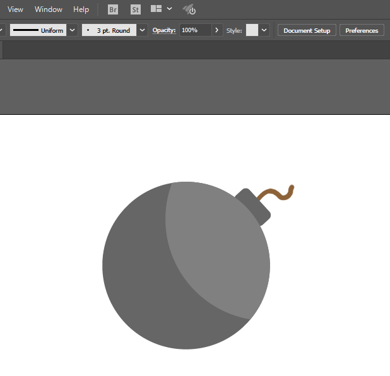Click the graphic Style swatch box

[x=252, y=30]
